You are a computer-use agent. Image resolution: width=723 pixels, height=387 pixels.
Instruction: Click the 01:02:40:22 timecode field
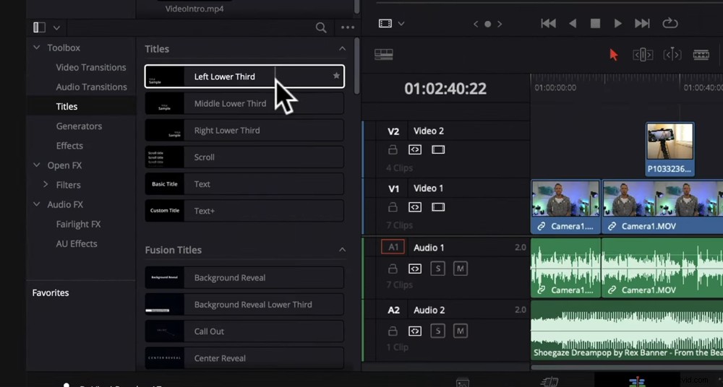[445, 89]
